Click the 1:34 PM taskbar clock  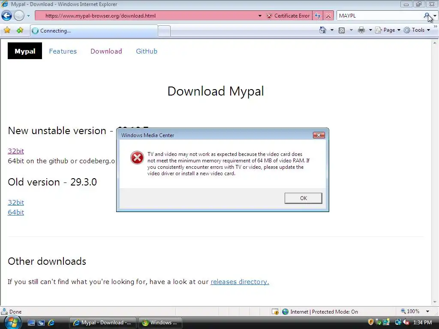point(422,323)
